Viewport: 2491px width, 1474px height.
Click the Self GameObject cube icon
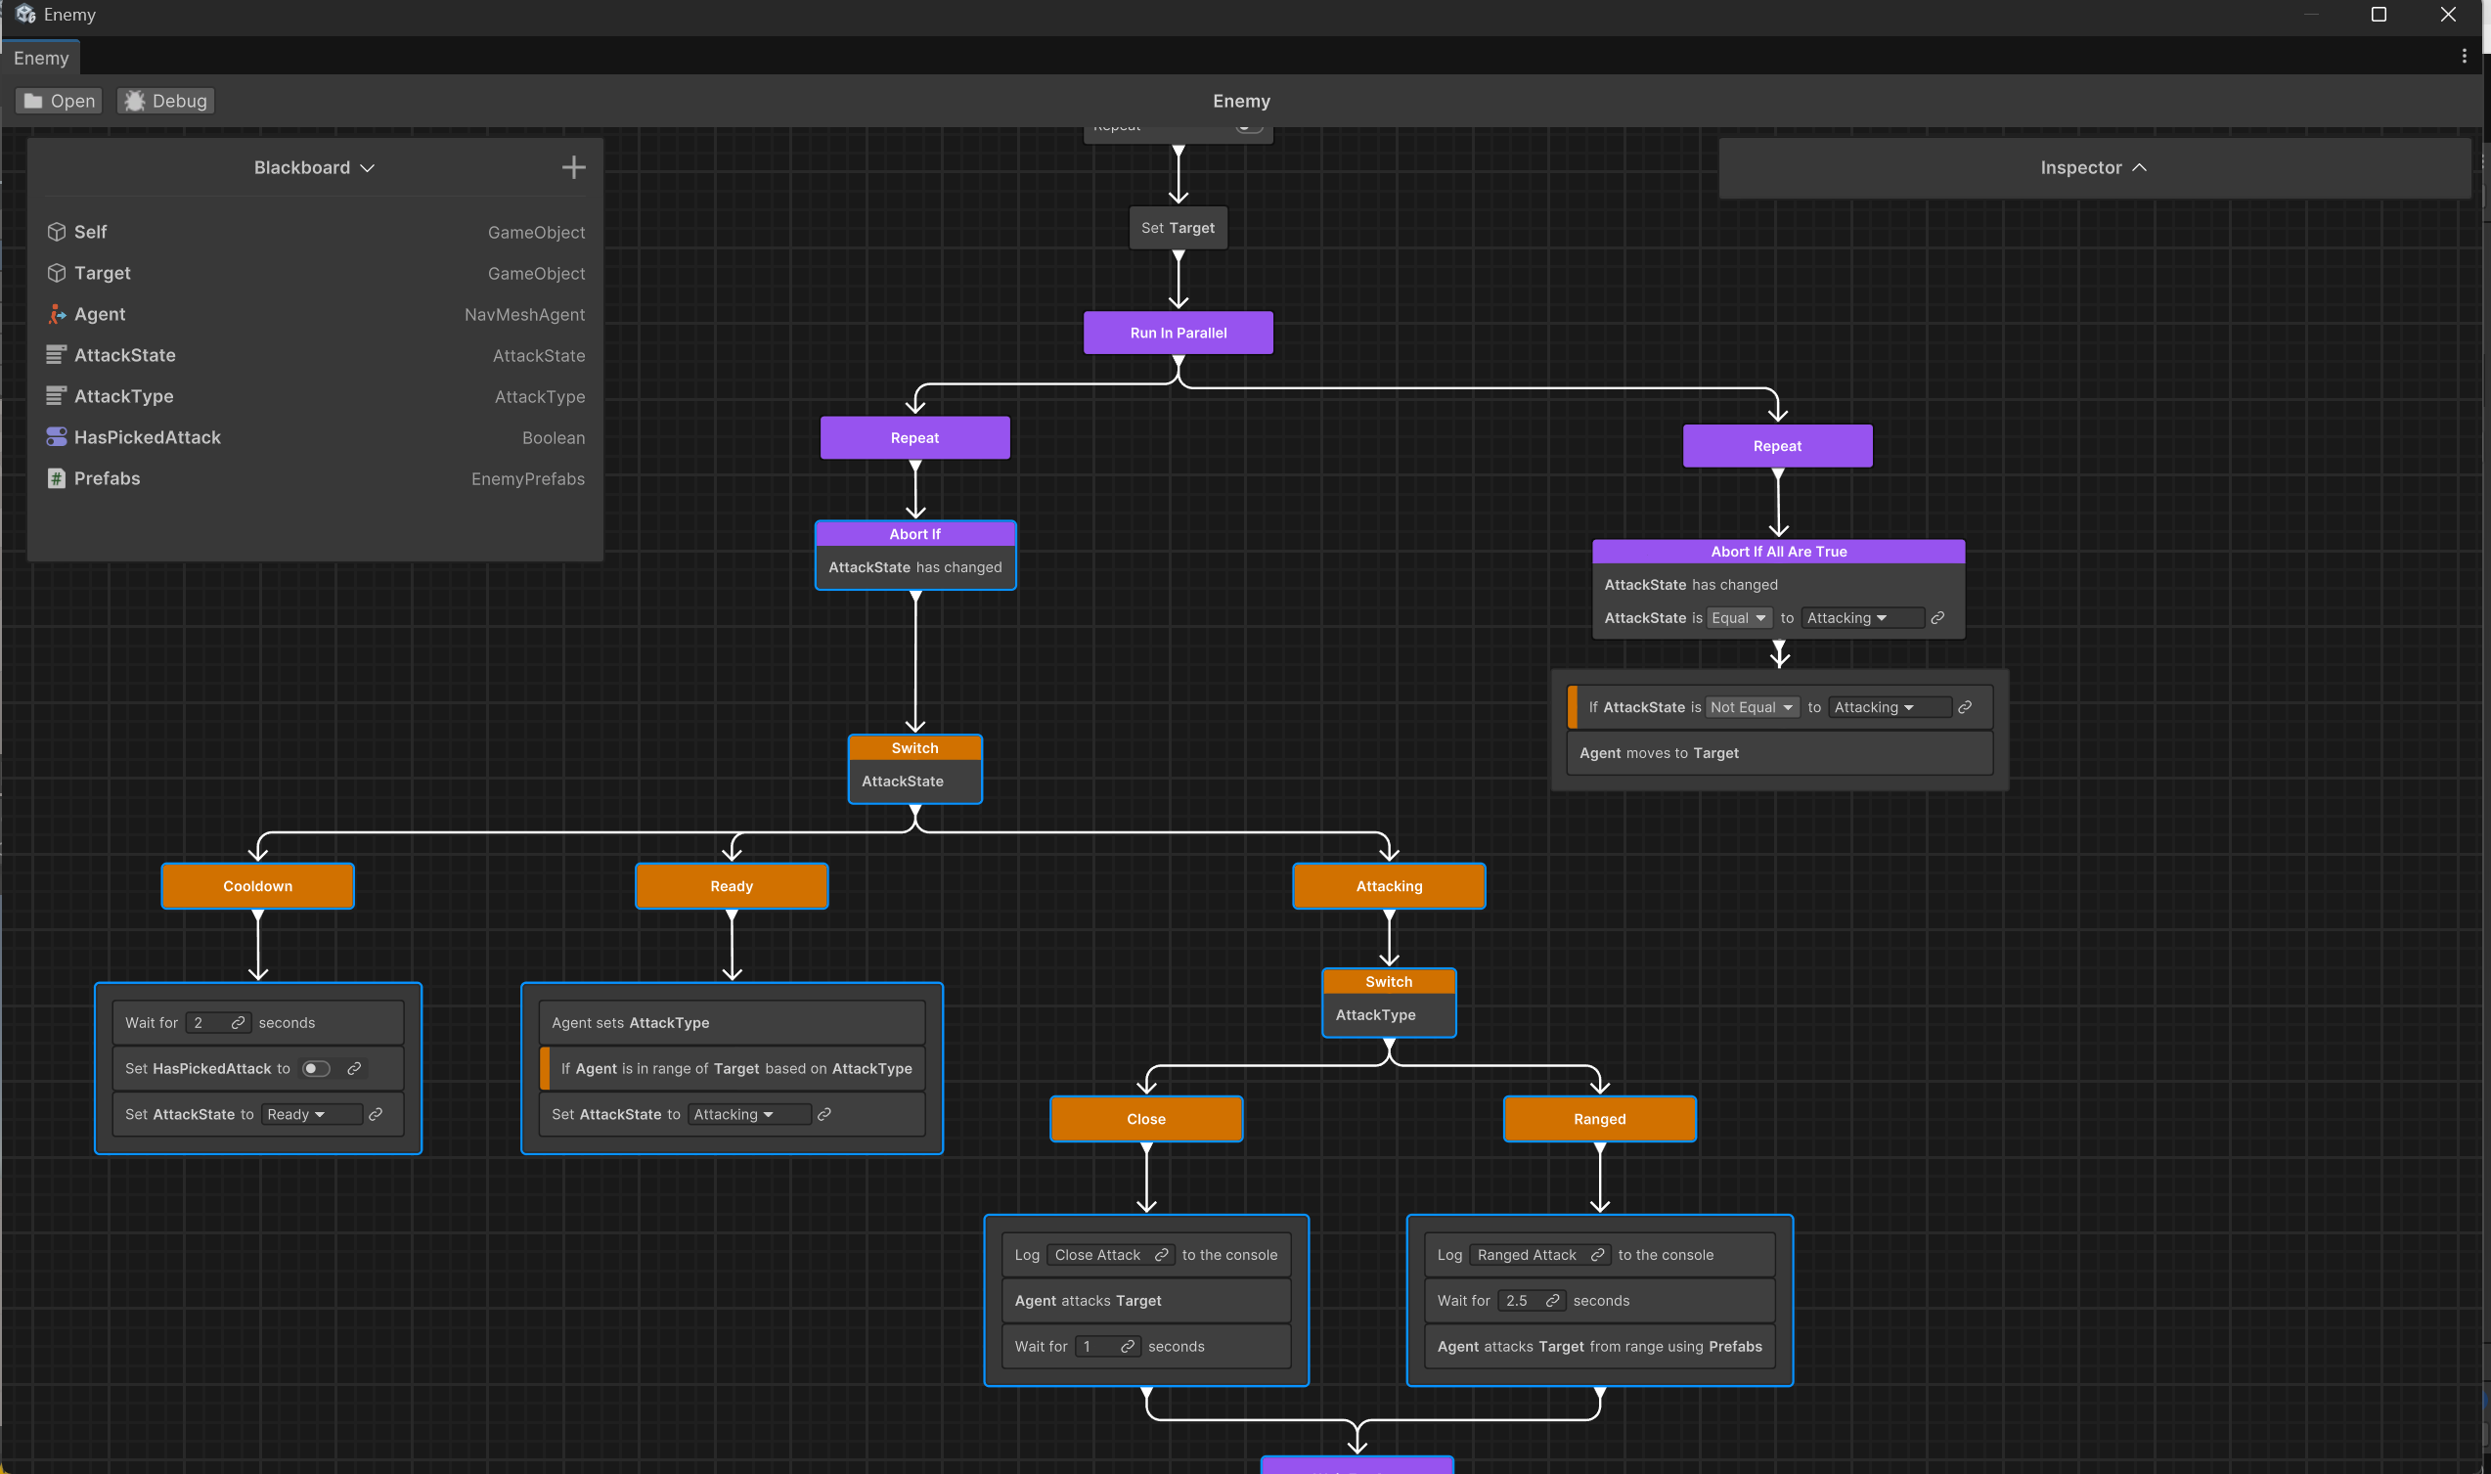click(x=57, y=232)
